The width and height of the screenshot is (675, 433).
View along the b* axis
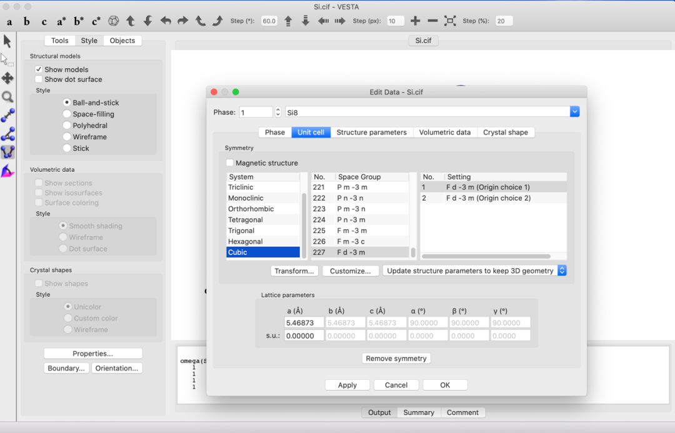click(x=79, y=21)
